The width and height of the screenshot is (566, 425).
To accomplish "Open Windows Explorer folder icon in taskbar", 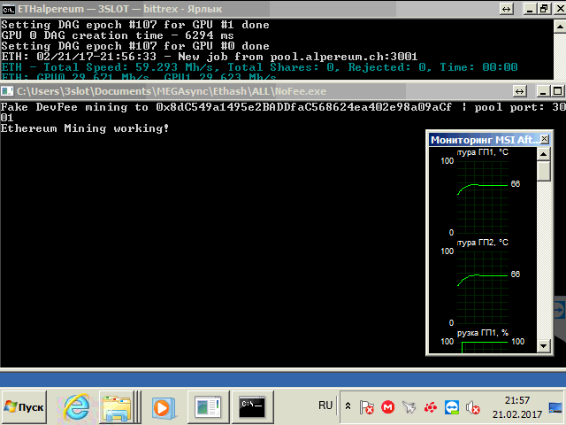I will (x=116, y=407).
